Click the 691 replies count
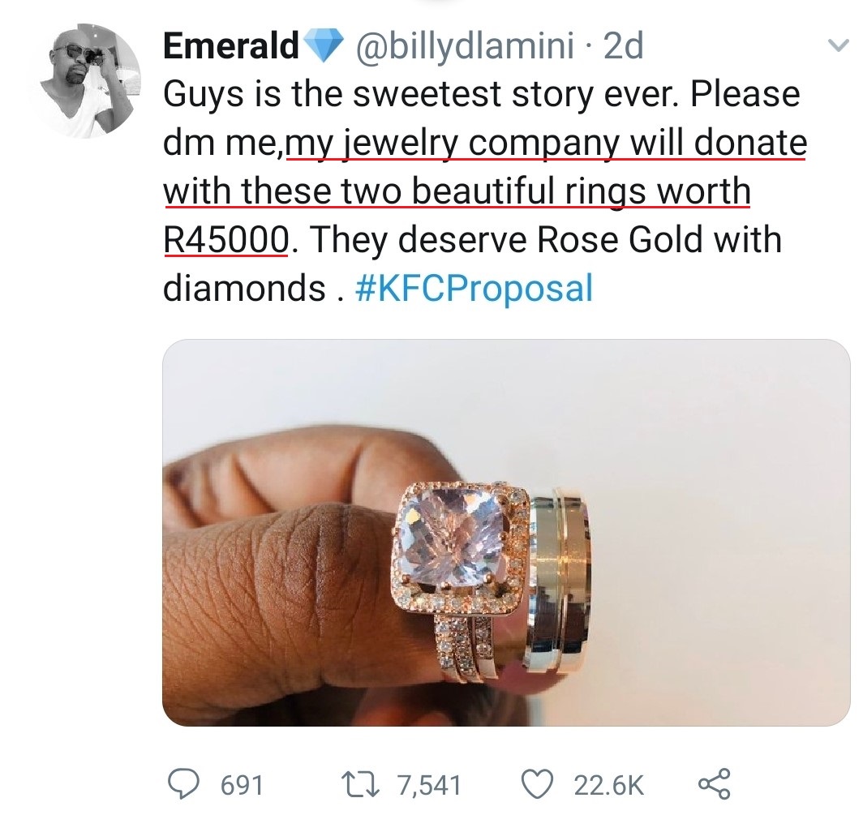The image size is (863, 815). click(x=242, y=785)
